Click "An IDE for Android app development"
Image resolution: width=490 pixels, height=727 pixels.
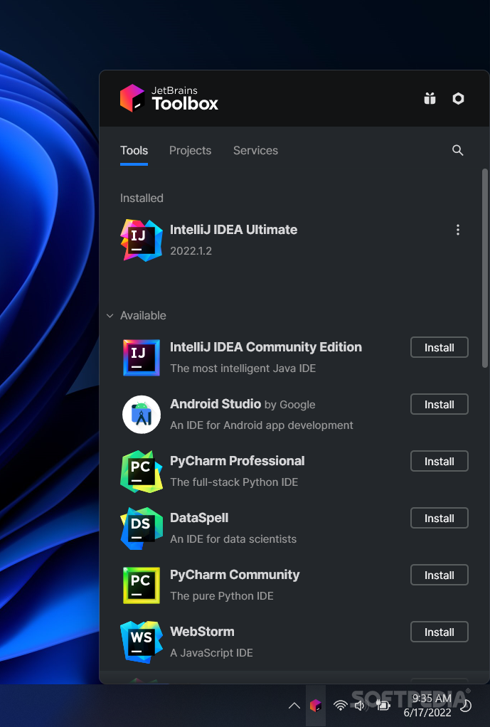[262, 425]
